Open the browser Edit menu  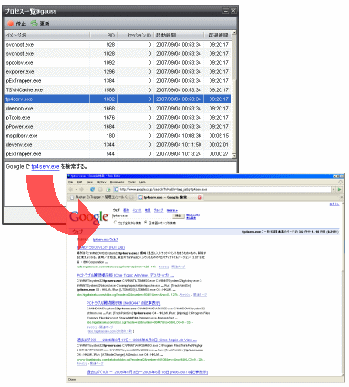(79, 182)
